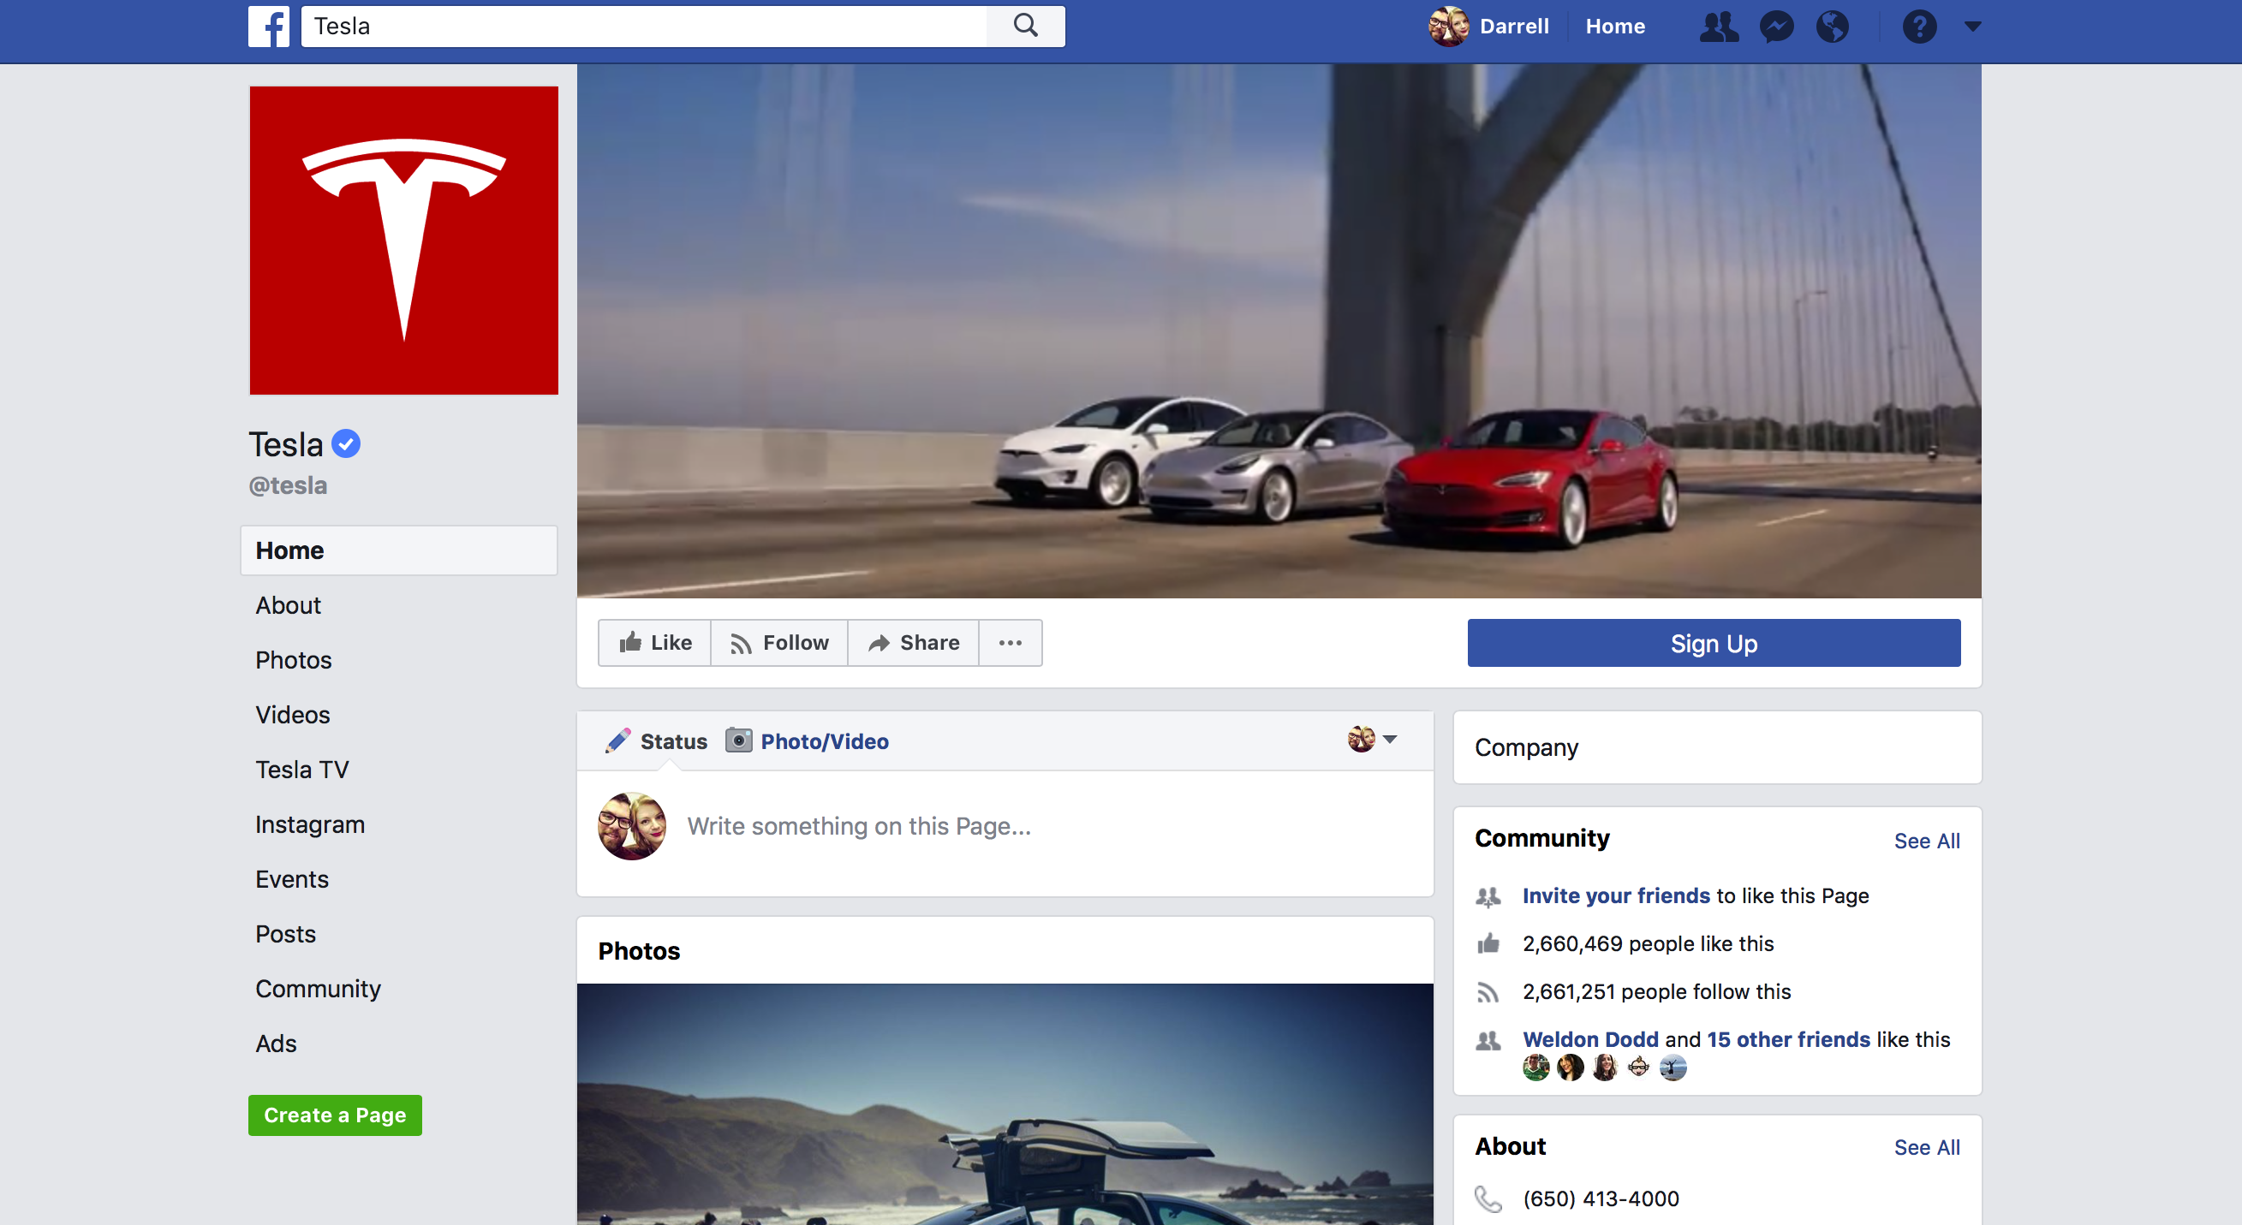Viewport: 2242px width, 1225px height.
Task: Go to the Videos sidebar section
Action: point(292,714)
